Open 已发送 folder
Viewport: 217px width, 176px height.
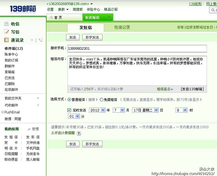click(10, 78)
